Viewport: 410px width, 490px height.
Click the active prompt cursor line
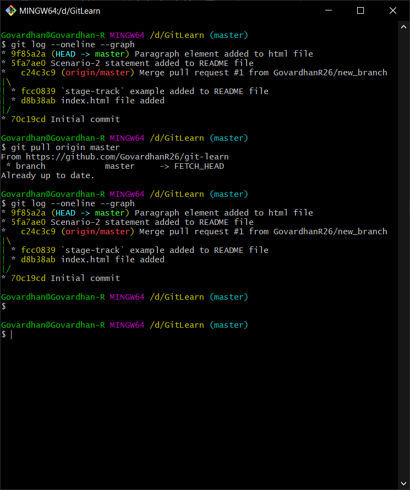[7, 334]
